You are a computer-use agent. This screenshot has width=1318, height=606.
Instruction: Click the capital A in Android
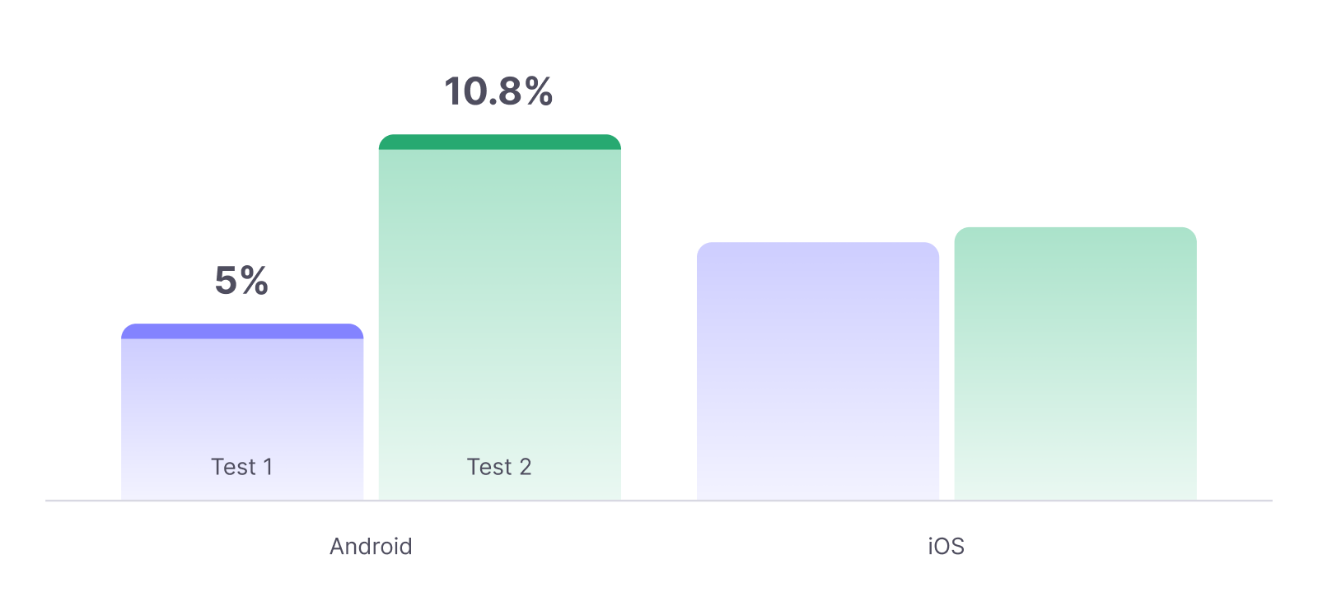337,547
